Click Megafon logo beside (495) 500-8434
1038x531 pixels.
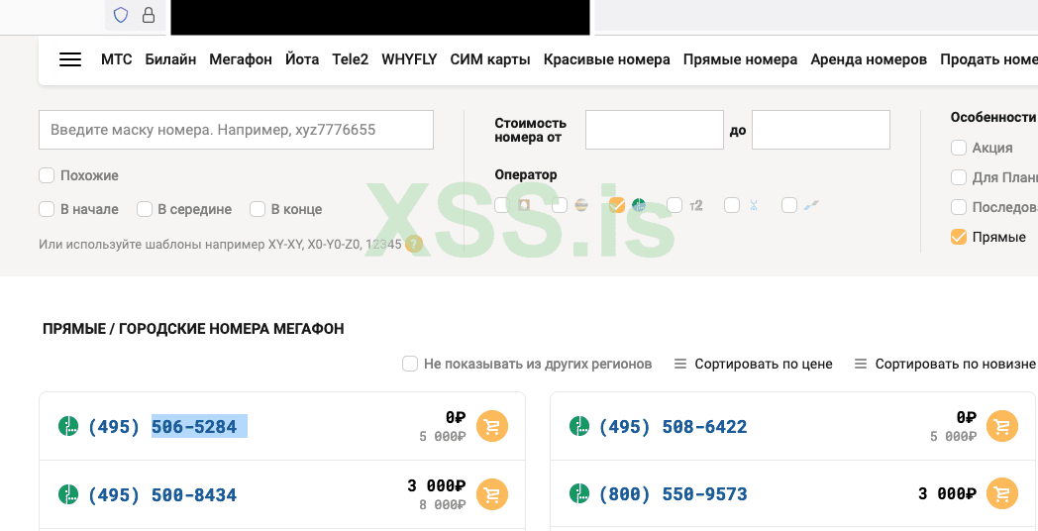[68, 494]
